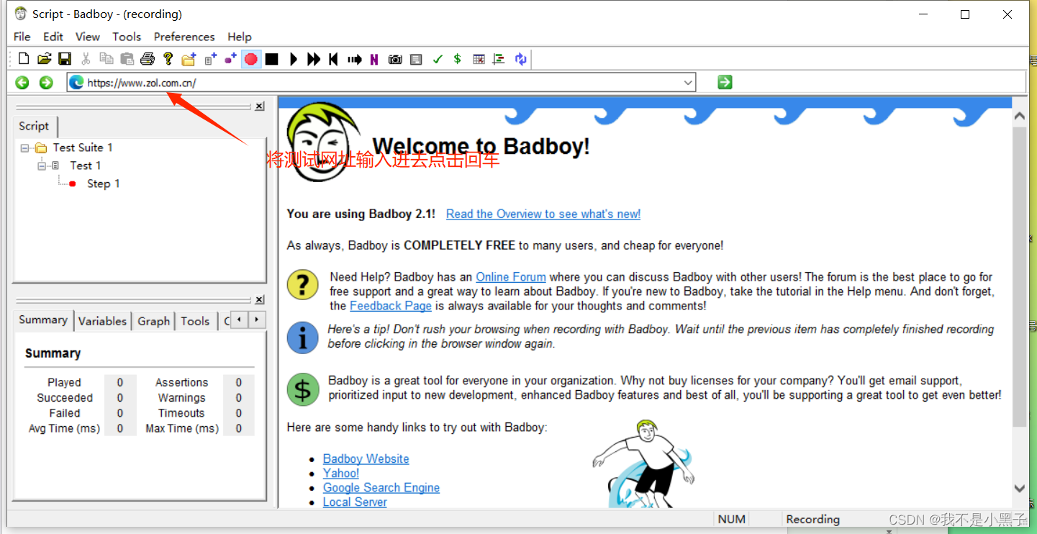Add a new suite with folder-plus icon
The image size is (1037, 534).
point(189,59)
